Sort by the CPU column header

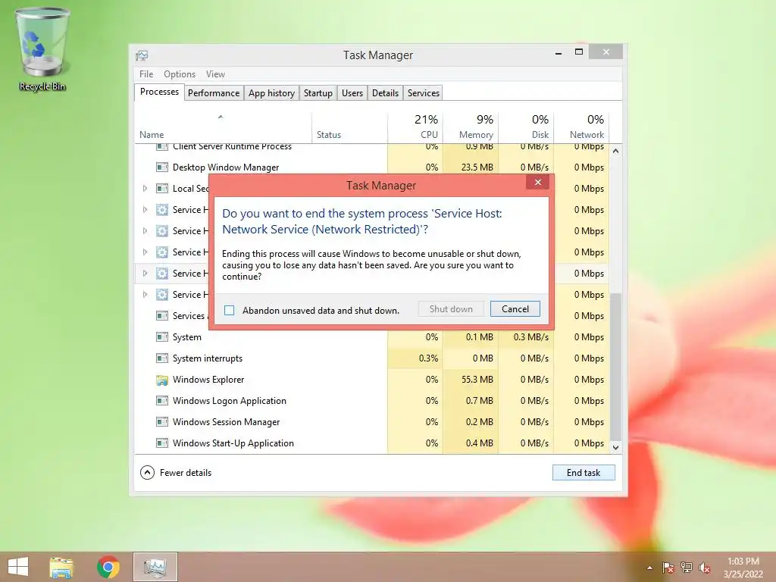415,127
